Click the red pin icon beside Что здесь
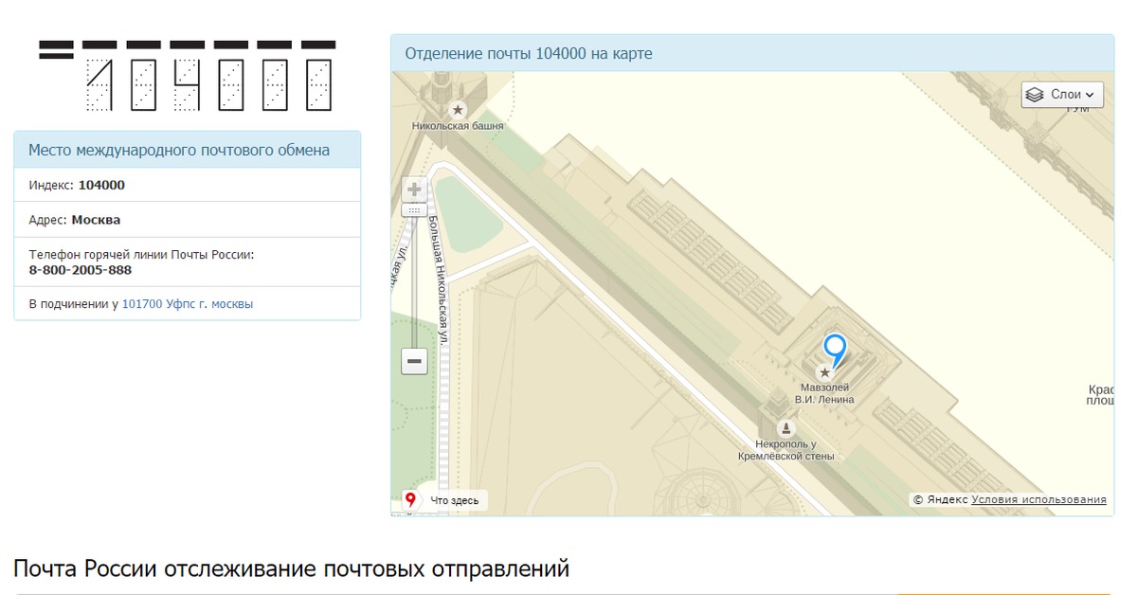 (x=411, y=499)
